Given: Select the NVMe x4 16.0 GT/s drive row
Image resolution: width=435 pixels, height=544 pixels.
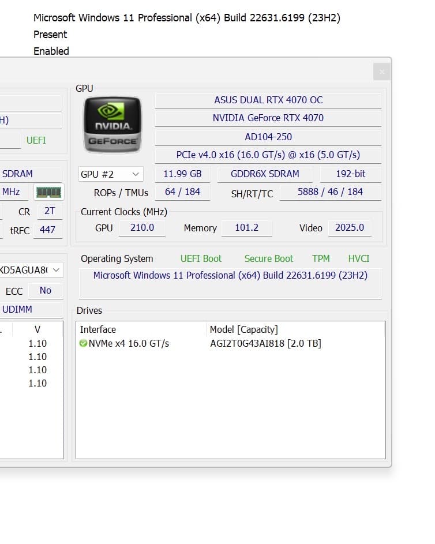Looking at the screenshot, I should coord(231,343).
